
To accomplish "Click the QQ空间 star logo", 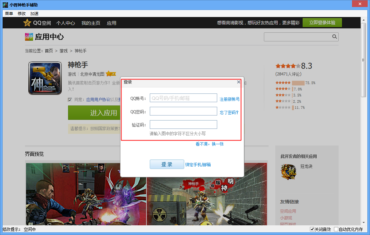I will tap(27, 23).
